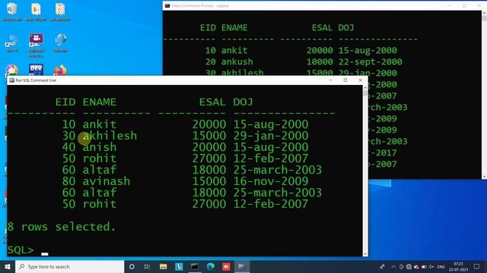Image resolution: width=487 pixels, height=273 pixels.
Task: Open the Action Center notification icon
Action: (x=477, y=266)
